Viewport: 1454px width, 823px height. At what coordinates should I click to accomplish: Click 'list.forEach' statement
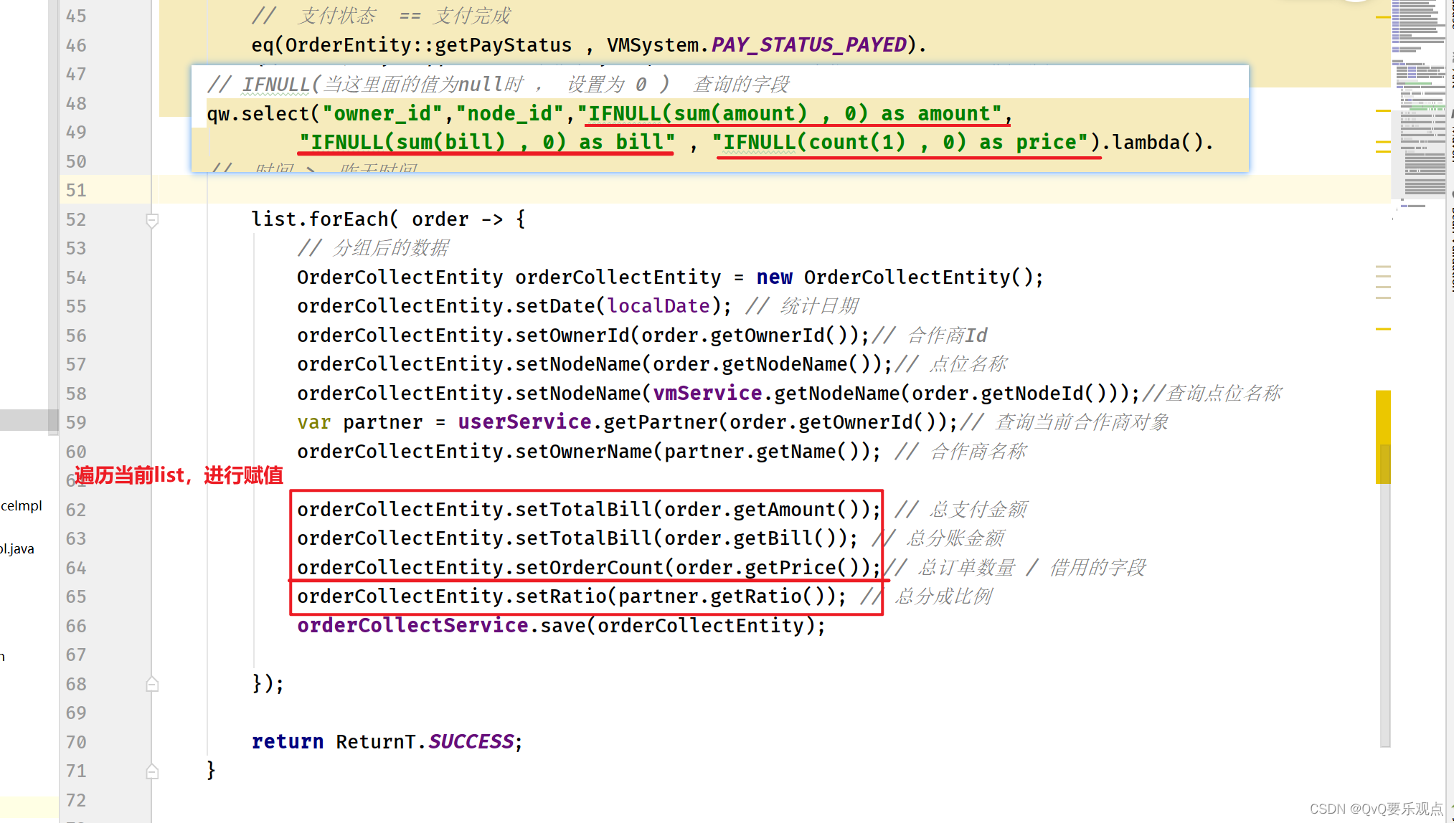click(x=319, y=219)
